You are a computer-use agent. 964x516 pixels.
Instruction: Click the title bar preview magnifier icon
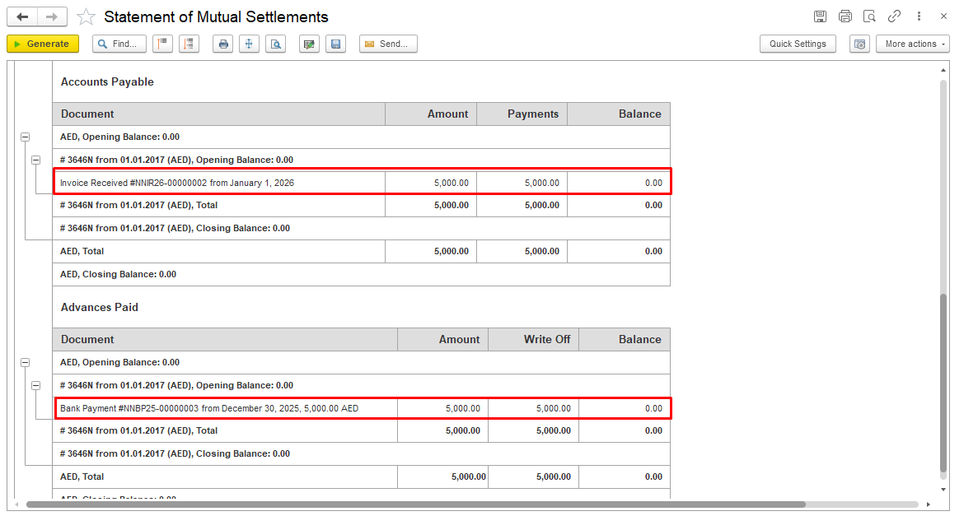869,16
